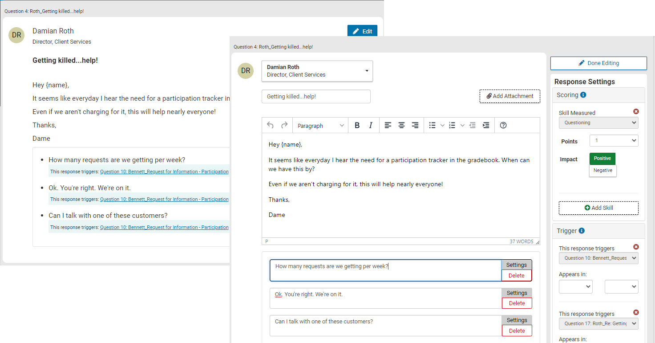Viewport: 655px width, 343px height.
Task: Click the subject field containing Getting killed...help!
Action: (x=316, y=96)
